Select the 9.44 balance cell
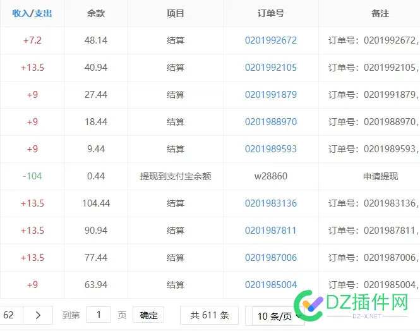The height and width of the screenshot is (331, 420). tap(96, 149)
